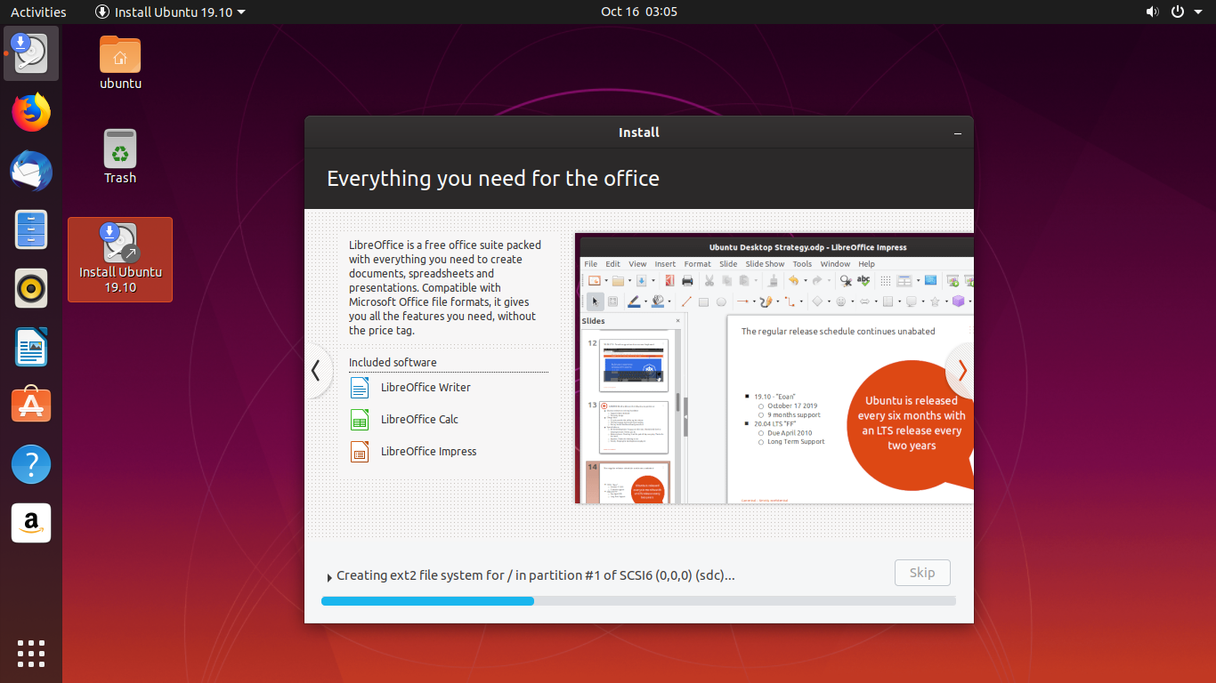
Task: Open the Amazon launcher in the dock
Action: point(31,523)
